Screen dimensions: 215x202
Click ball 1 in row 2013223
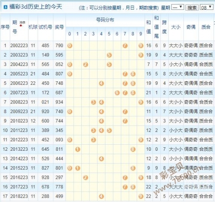click(77, 149)
